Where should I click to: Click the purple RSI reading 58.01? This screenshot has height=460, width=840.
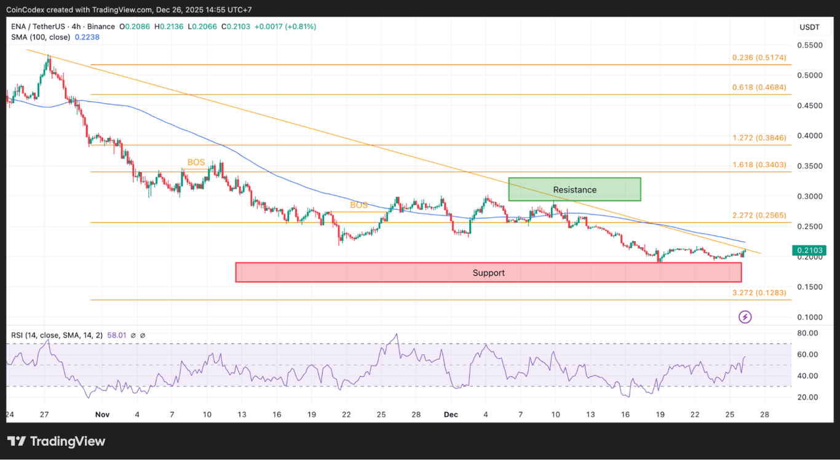tap(117, 335)
